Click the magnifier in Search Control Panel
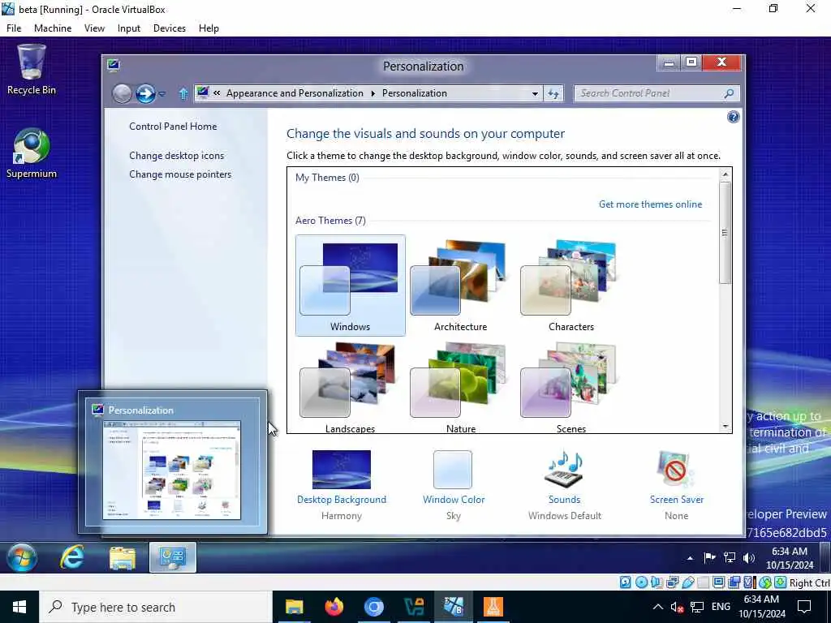The image size is (831, 623). click(x=729, y=94)
